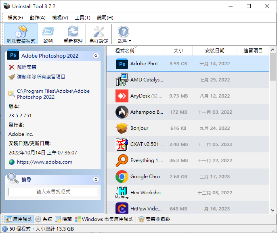The height and width of the screenshot is (233, 277).
Task: Click the Everything date 十一月 22, 2022
Action: 215,160
